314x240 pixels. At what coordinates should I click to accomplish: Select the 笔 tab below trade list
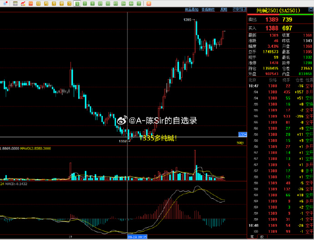(x=252, y=237)
